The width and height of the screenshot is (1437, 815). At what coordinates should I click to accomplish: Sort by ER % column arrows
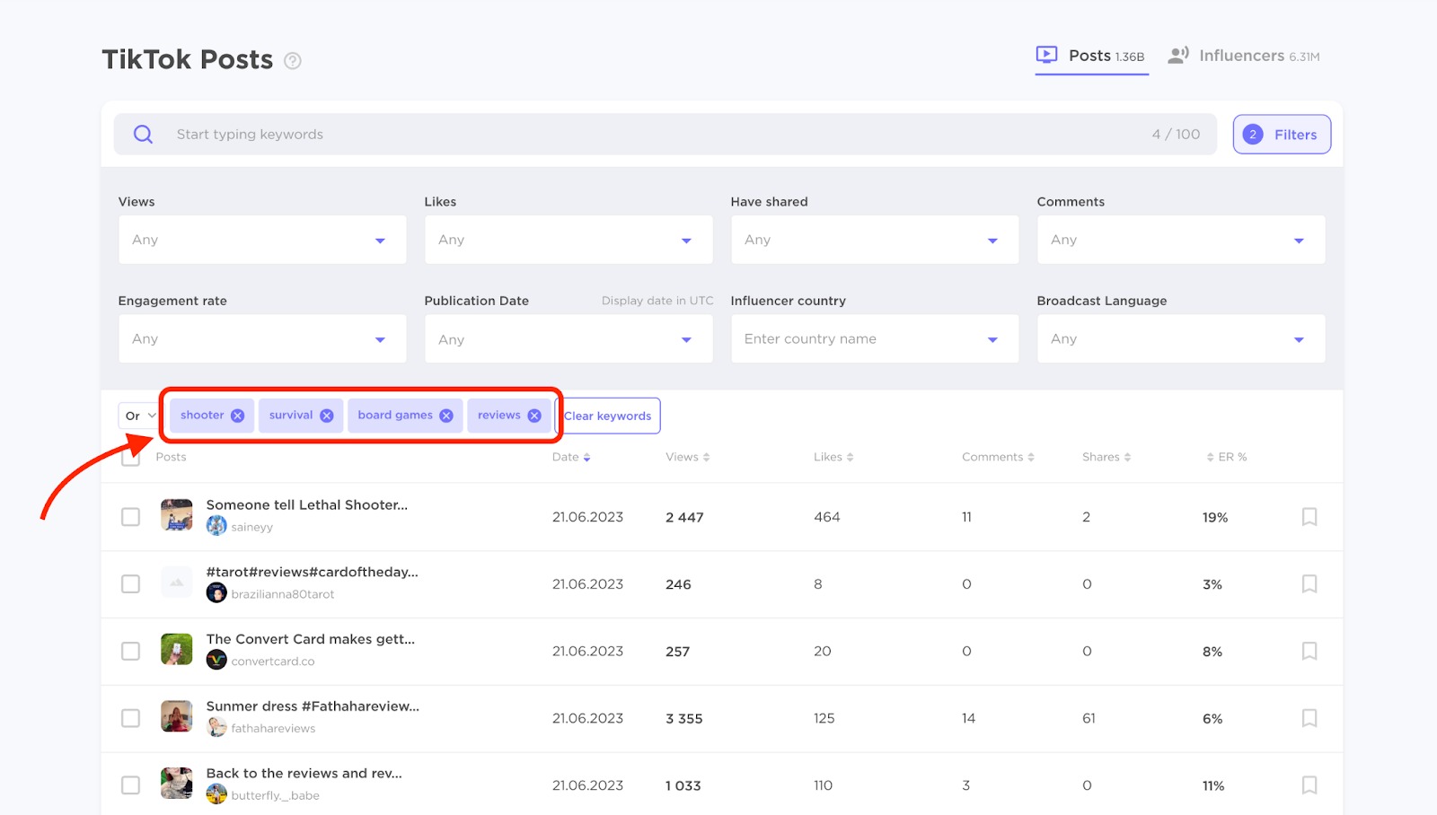click(1210, 458)
